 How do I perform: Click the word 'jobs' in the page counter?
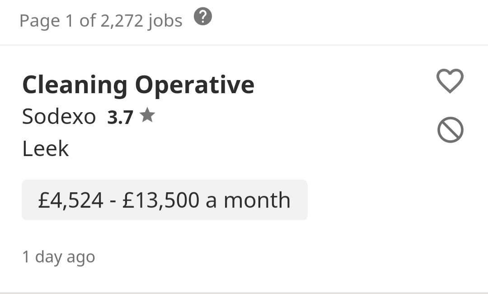(165, 22)
